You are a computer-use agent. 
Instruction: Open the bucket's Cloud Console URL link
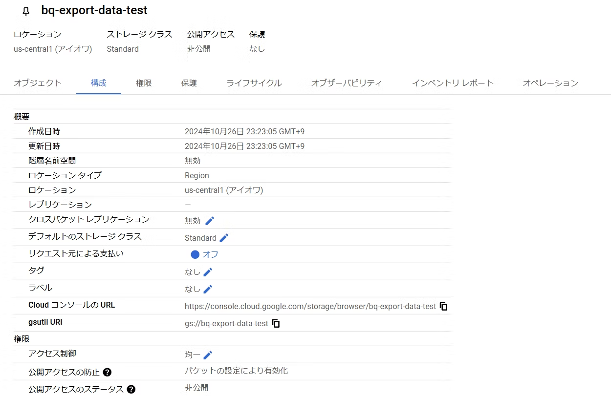tap(310, 306)
